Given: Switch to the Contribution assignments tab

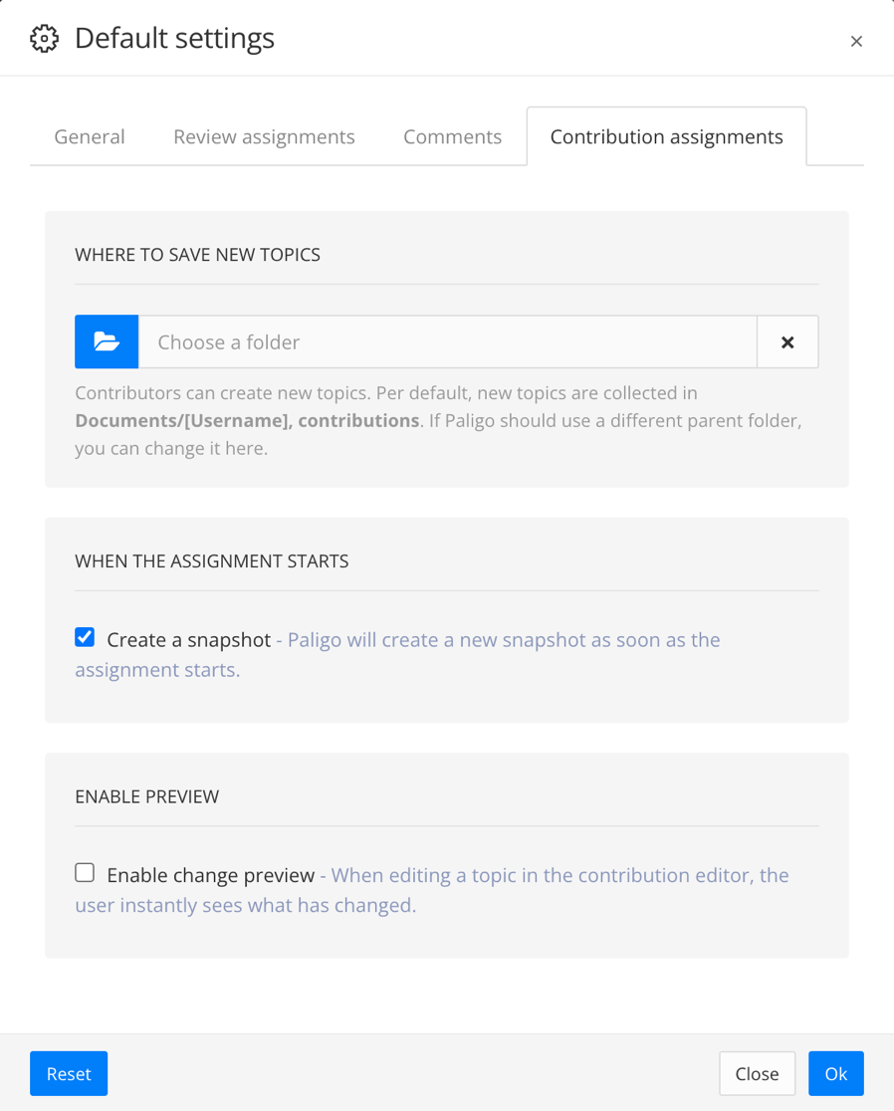Looking at the screenshot, I should 666,136.
